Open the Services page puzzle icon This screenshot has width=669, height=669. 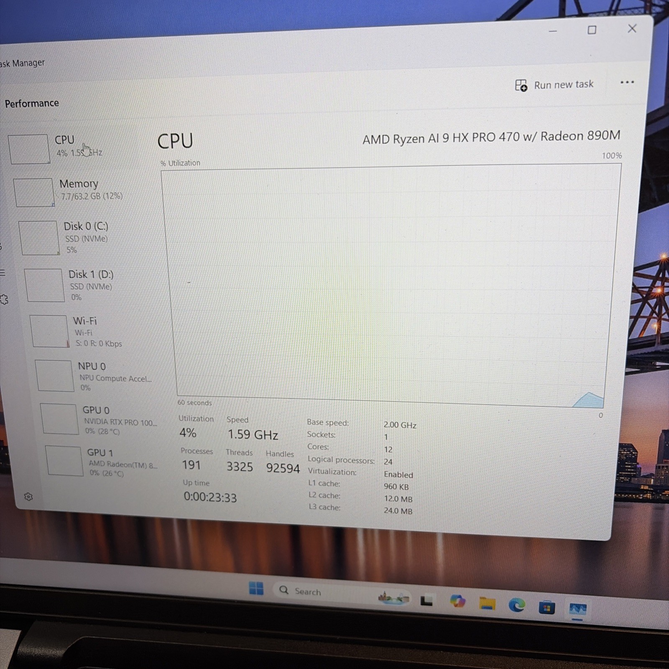tap(4, 299)
